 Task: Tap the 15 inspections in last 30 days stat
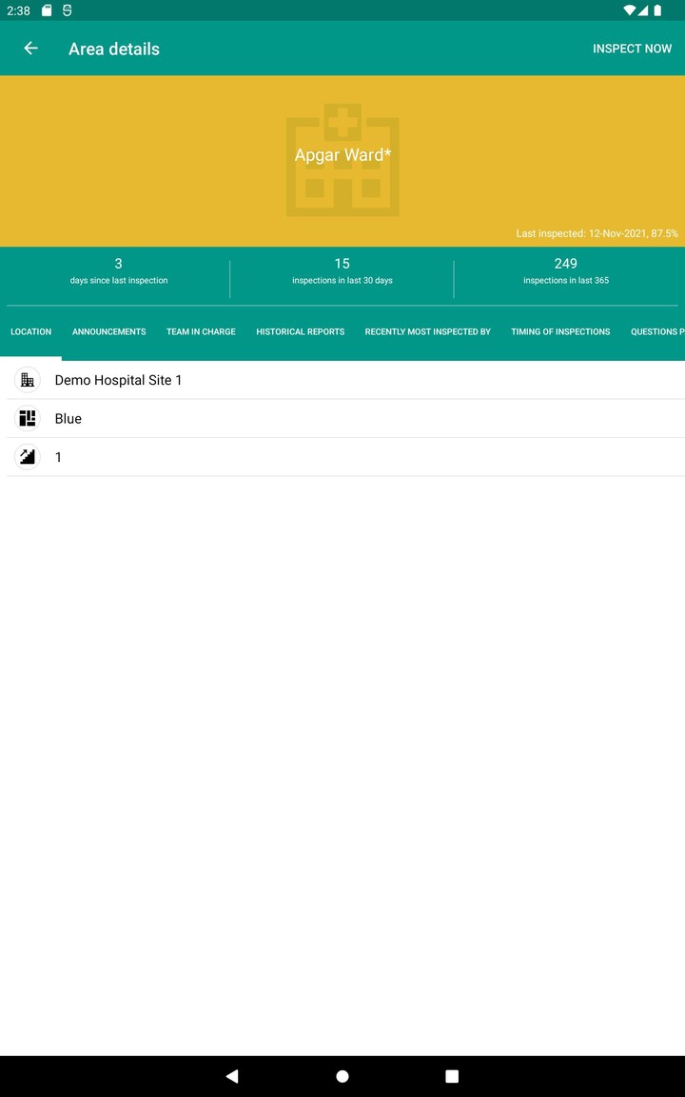(342, 270)
